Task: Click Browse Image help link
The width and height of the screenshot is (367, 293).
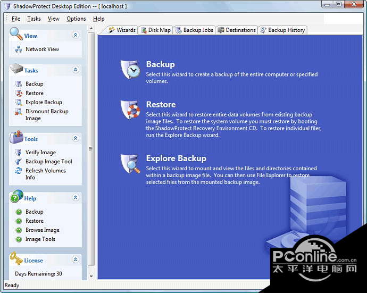Action: pyautogui.click(x=43, y=230)
